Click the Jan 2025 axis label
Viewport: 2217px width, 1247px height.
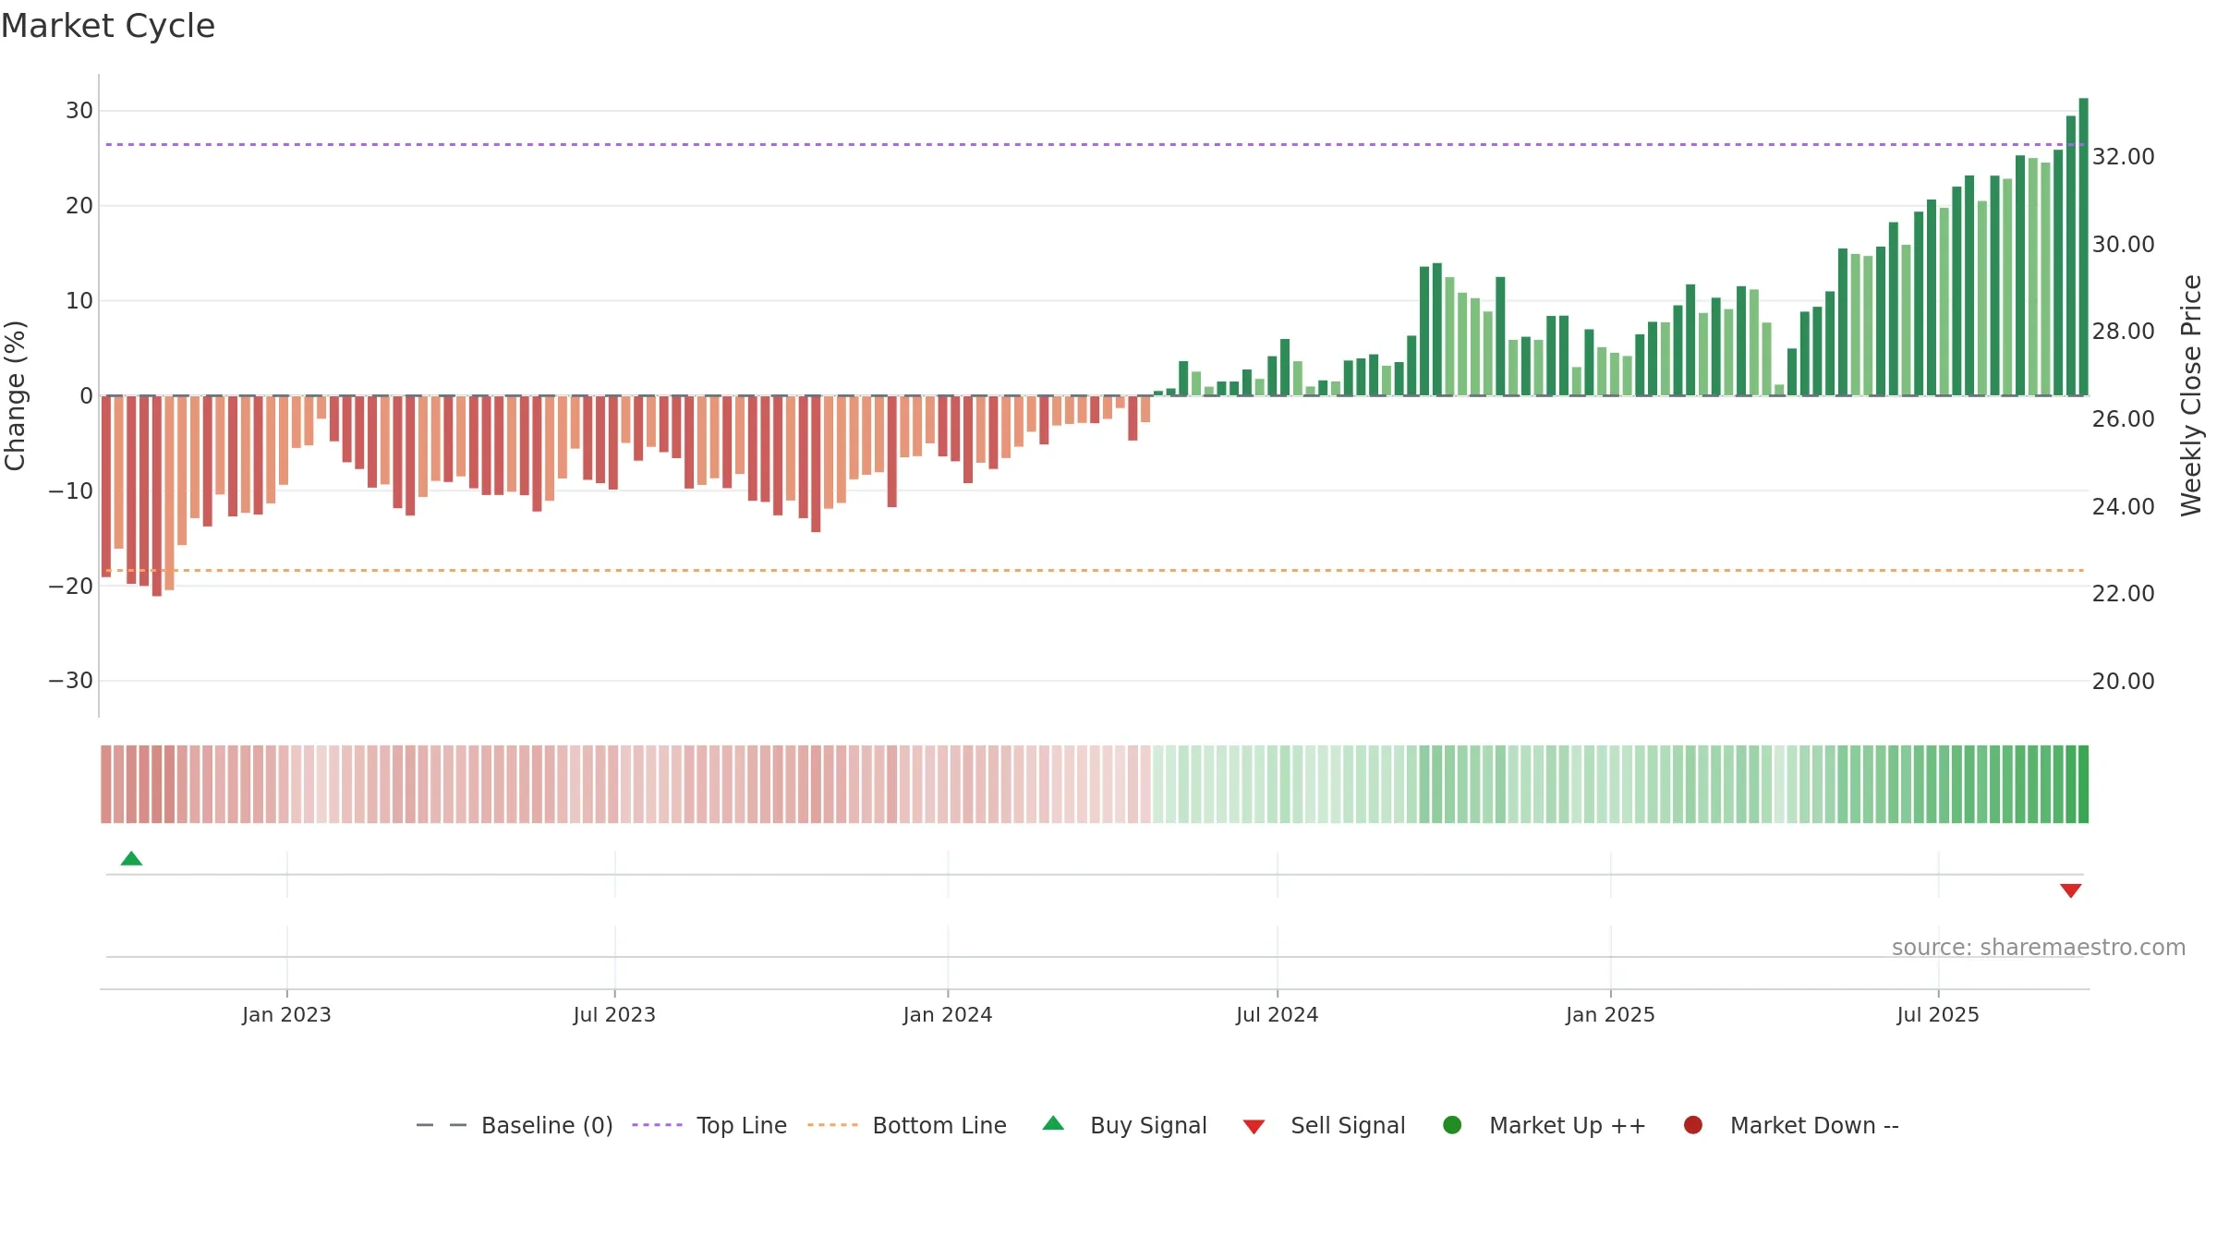click(1610, 1014)
